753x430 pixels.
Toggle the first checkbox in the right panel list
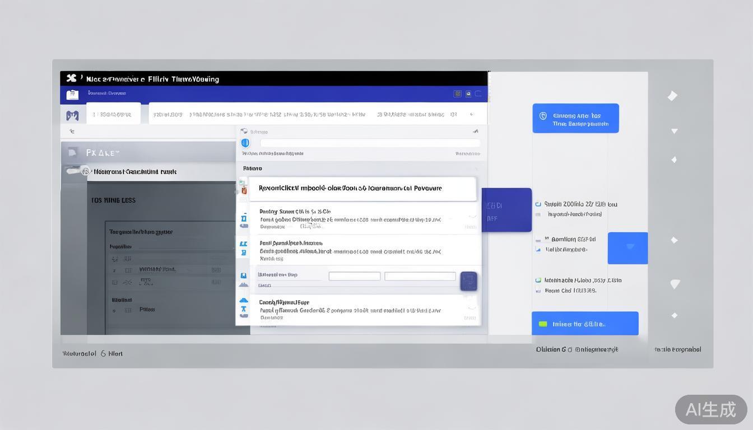[538, 204]
